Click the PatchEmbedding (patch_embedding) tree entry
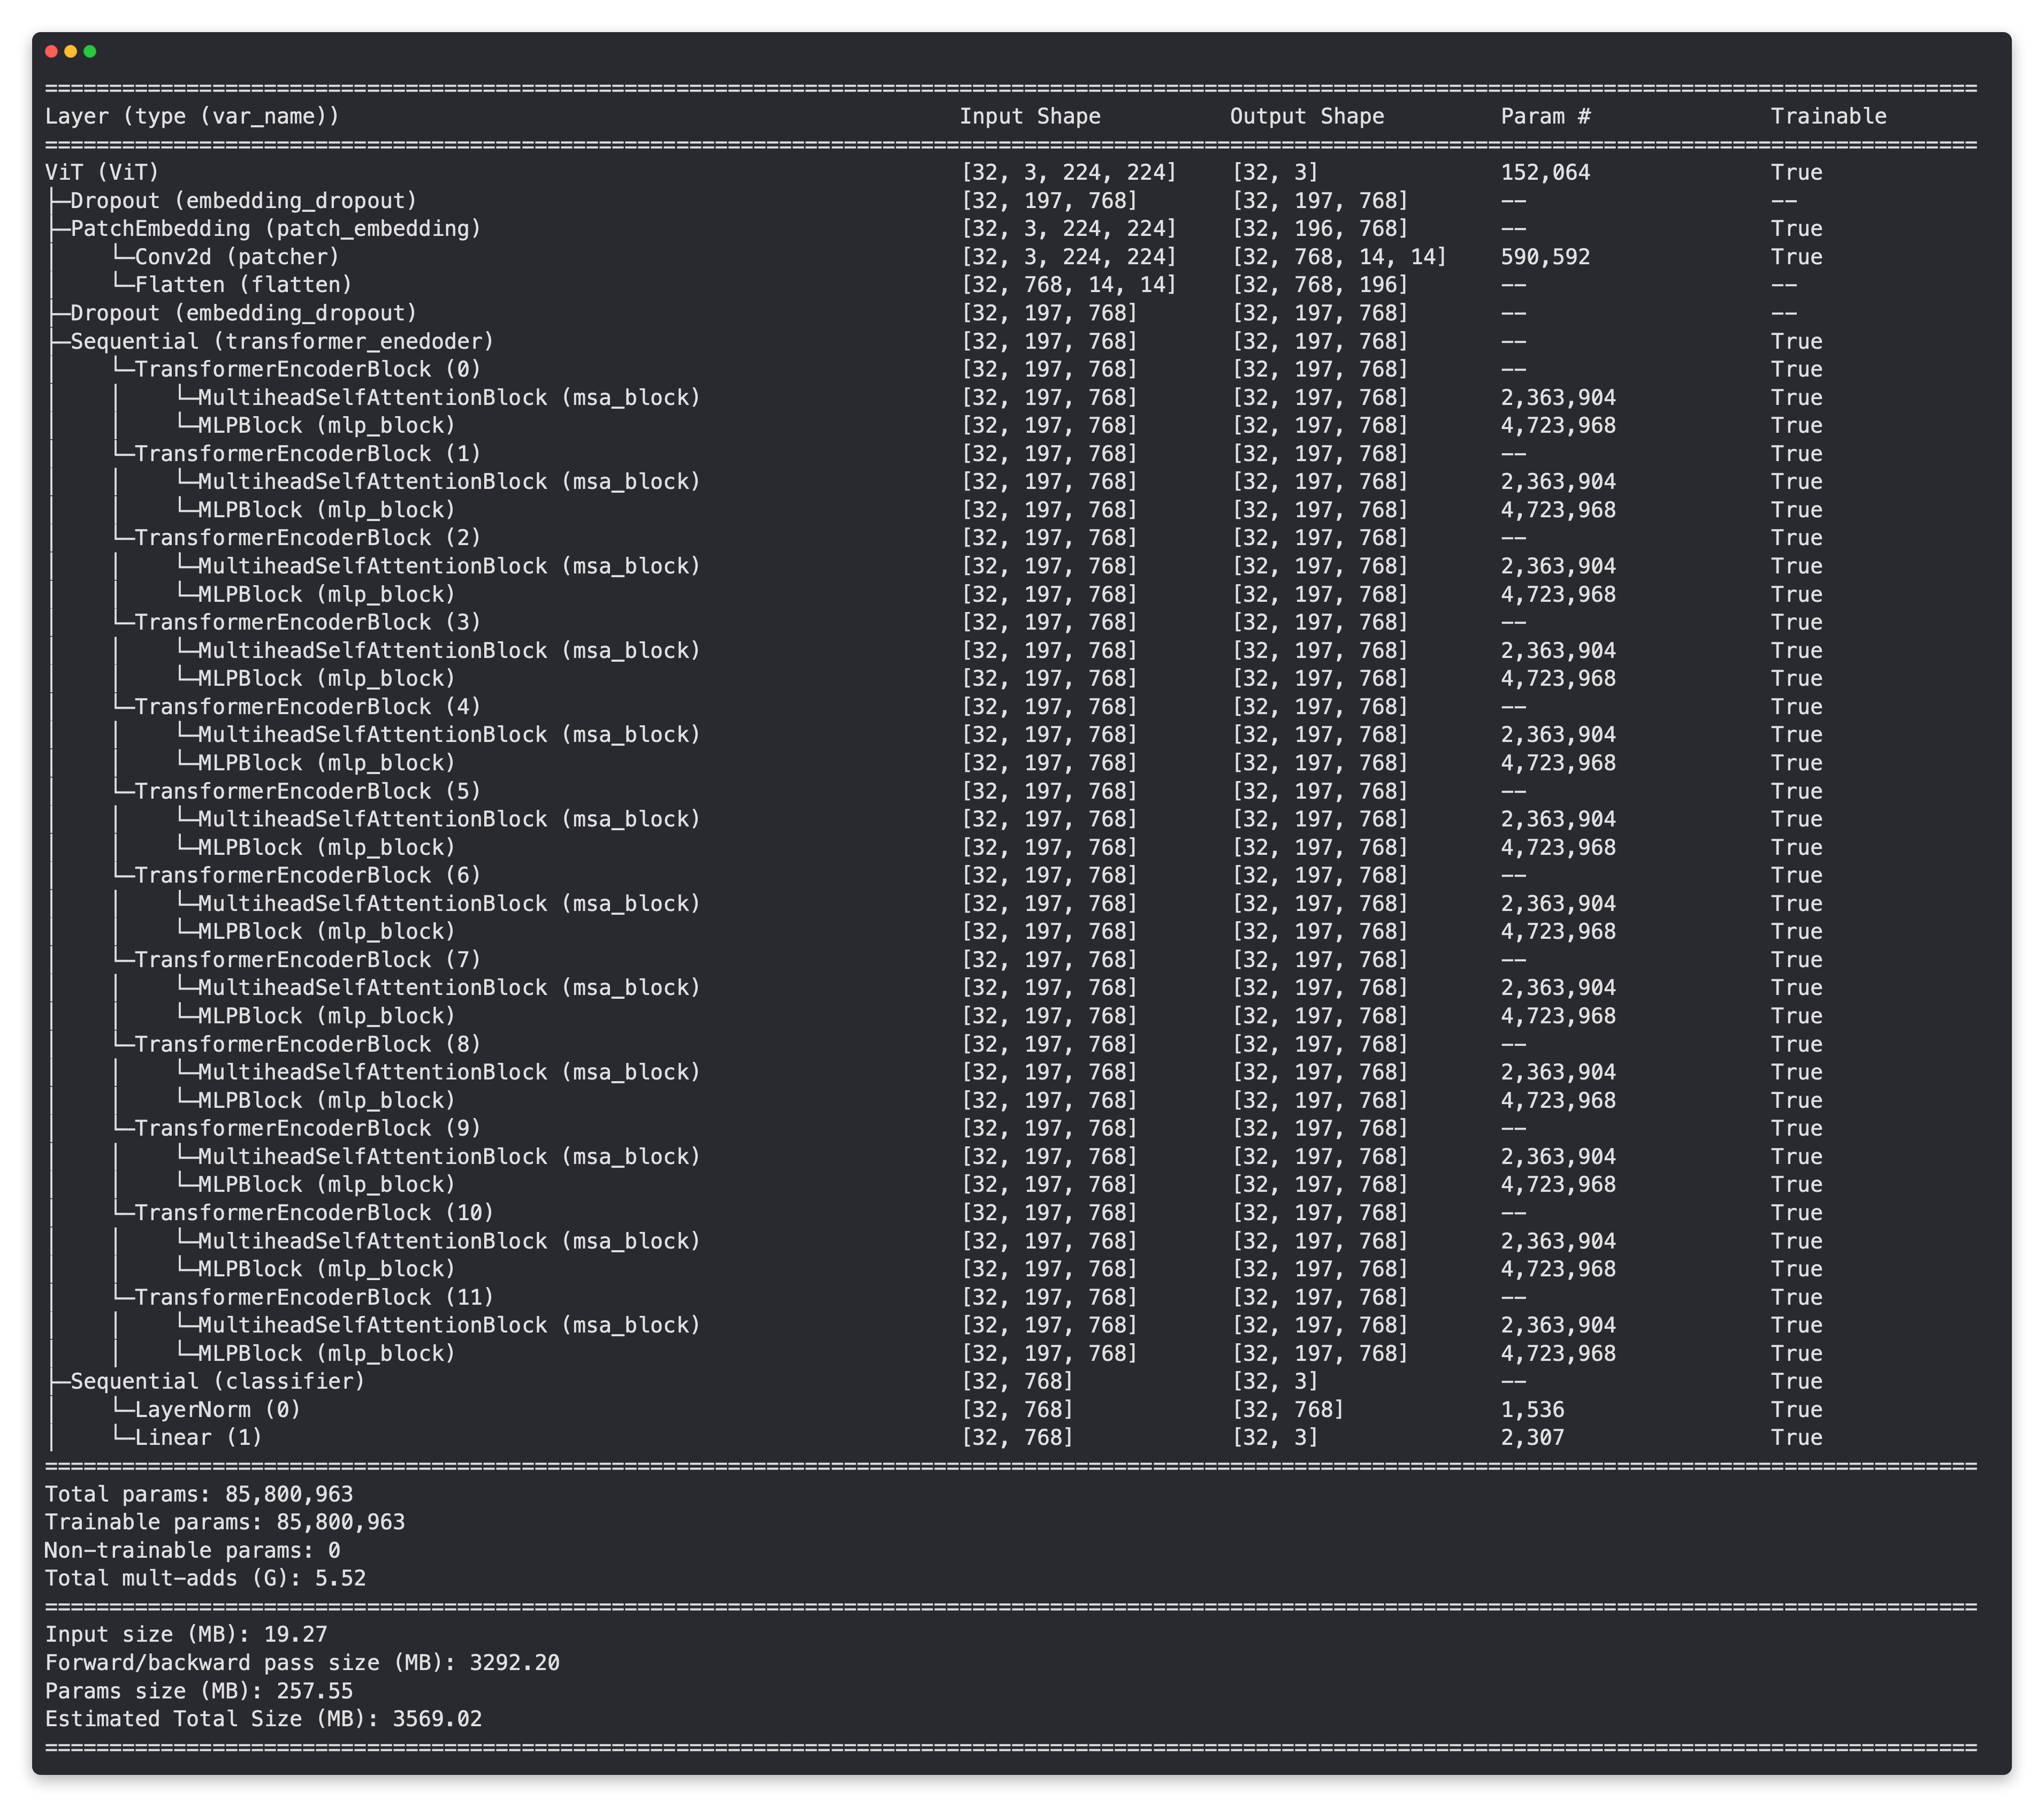The height and width of the screenshot is (1807, 2044). 275,228
